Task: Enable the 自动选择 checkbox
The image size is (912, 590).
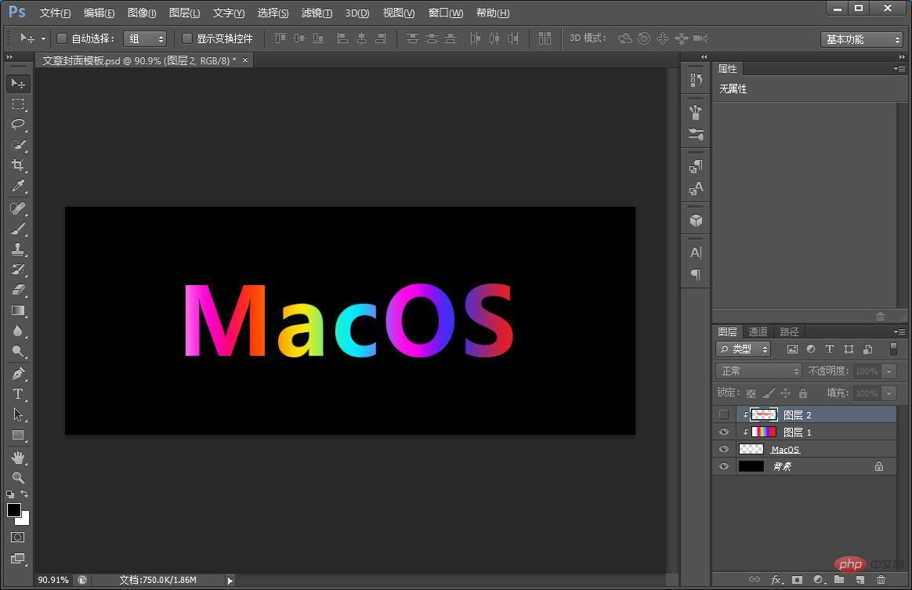Action: click(62, 38)
